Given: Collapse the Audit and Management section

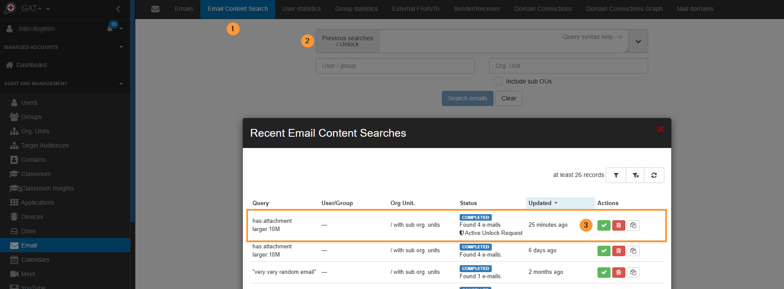Looking at the screenshot, I should (121, 83).
